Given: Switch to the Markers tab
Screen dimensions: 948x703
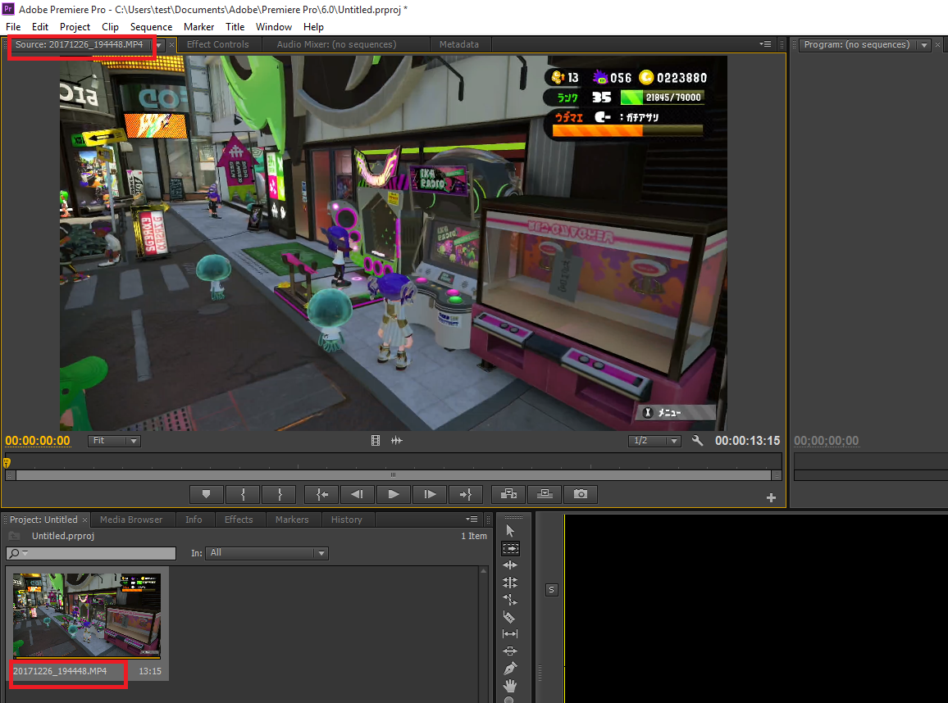Looking at the screenshot, I should click(292, 519).
